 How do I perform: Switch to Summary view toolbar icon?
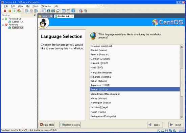click(x=64, y=11)
